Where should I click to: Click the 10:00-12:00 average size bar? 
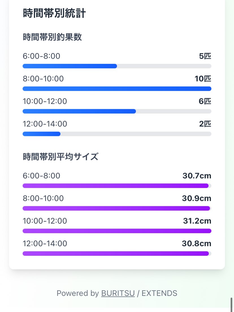tap(117, 231)
